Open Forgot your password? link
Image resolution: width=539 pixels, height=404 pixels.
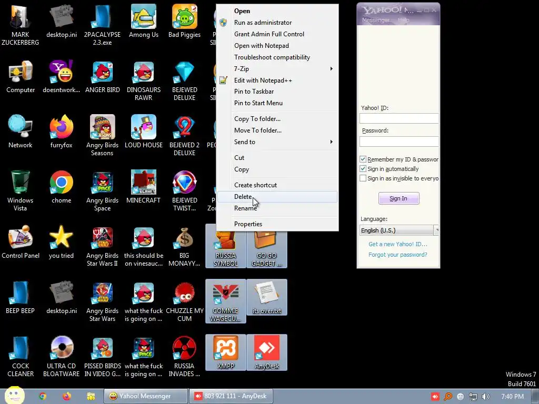(398, 255)
